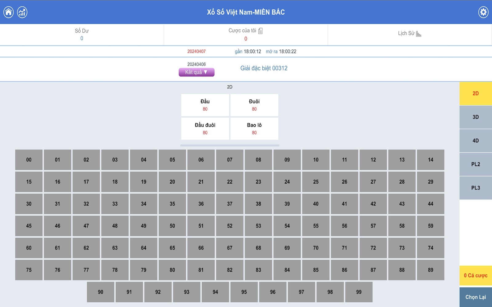This screenshot has height=307, width=492.
Task: Click the Chọn Lại reset button
Action: [476, 297]
